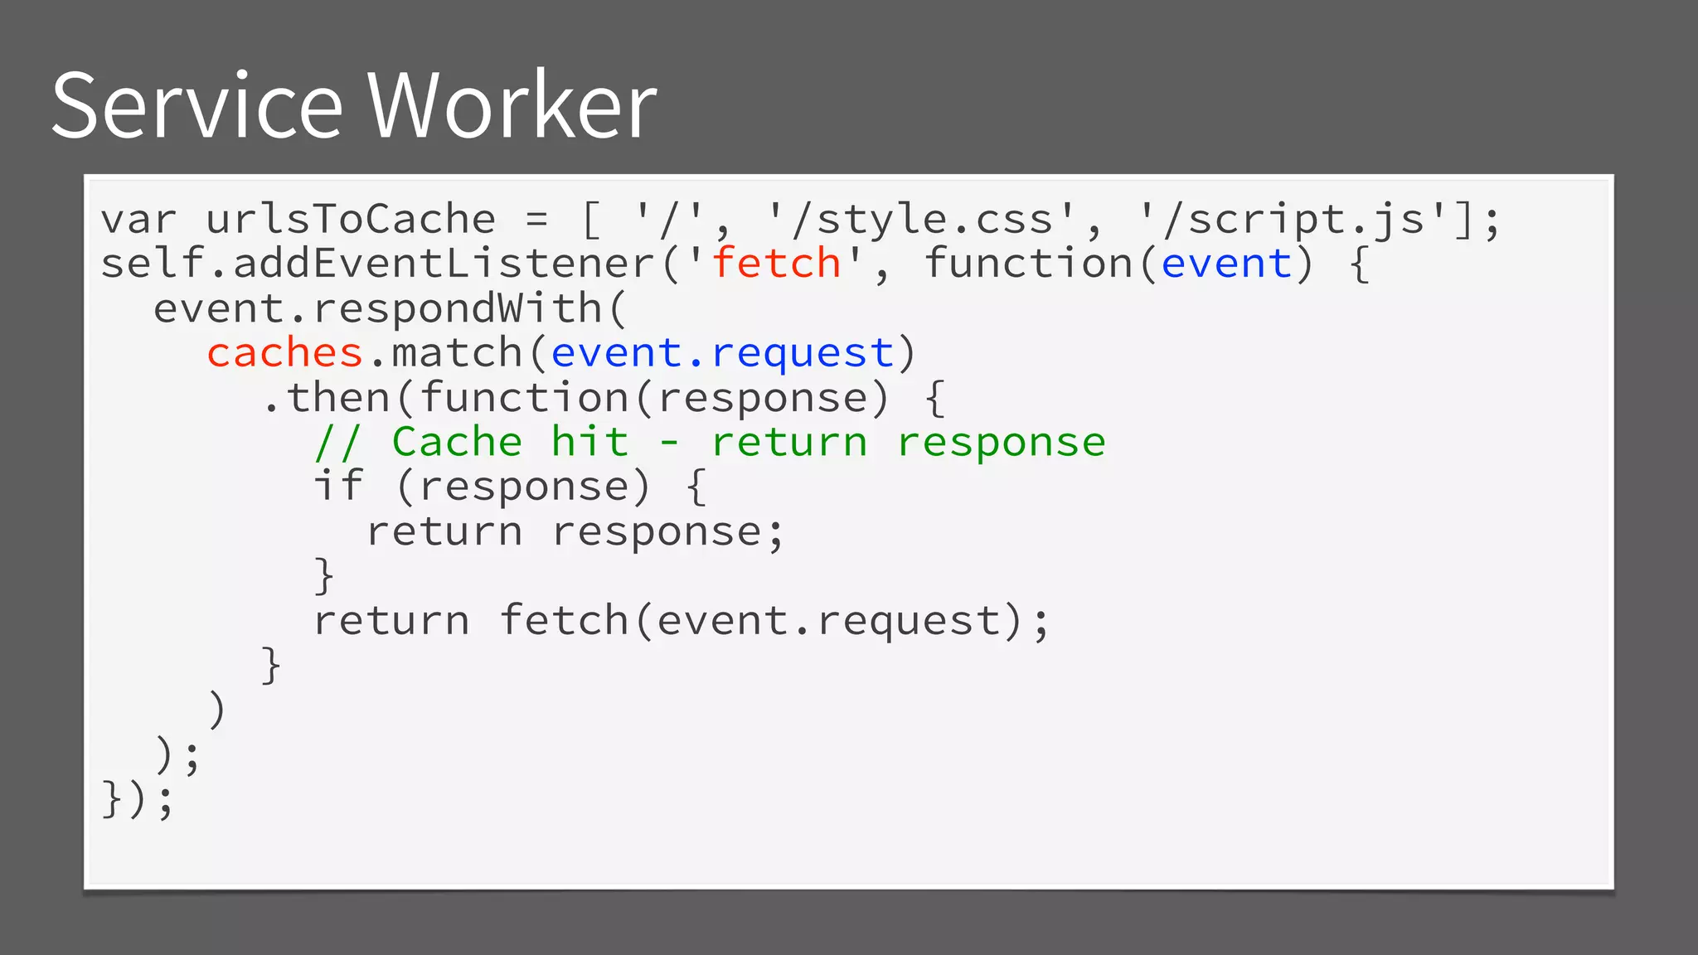Click the blue 'event.request' argument
This screenshot has width=1698, height=955.
coord(722,353)
